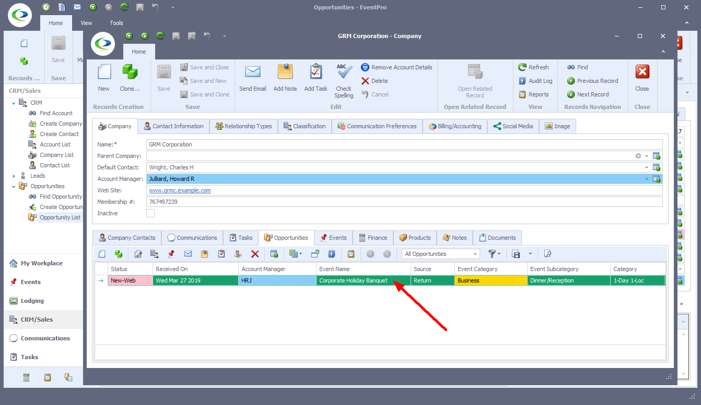
Task: Click the Clone green cubes icon
Action: tap(130, 72)
